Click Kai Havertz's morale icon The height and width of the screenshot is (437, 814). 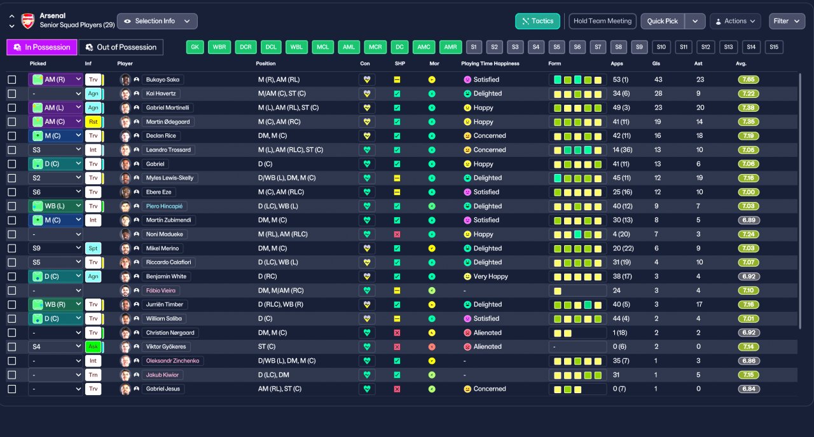[432, 94]
